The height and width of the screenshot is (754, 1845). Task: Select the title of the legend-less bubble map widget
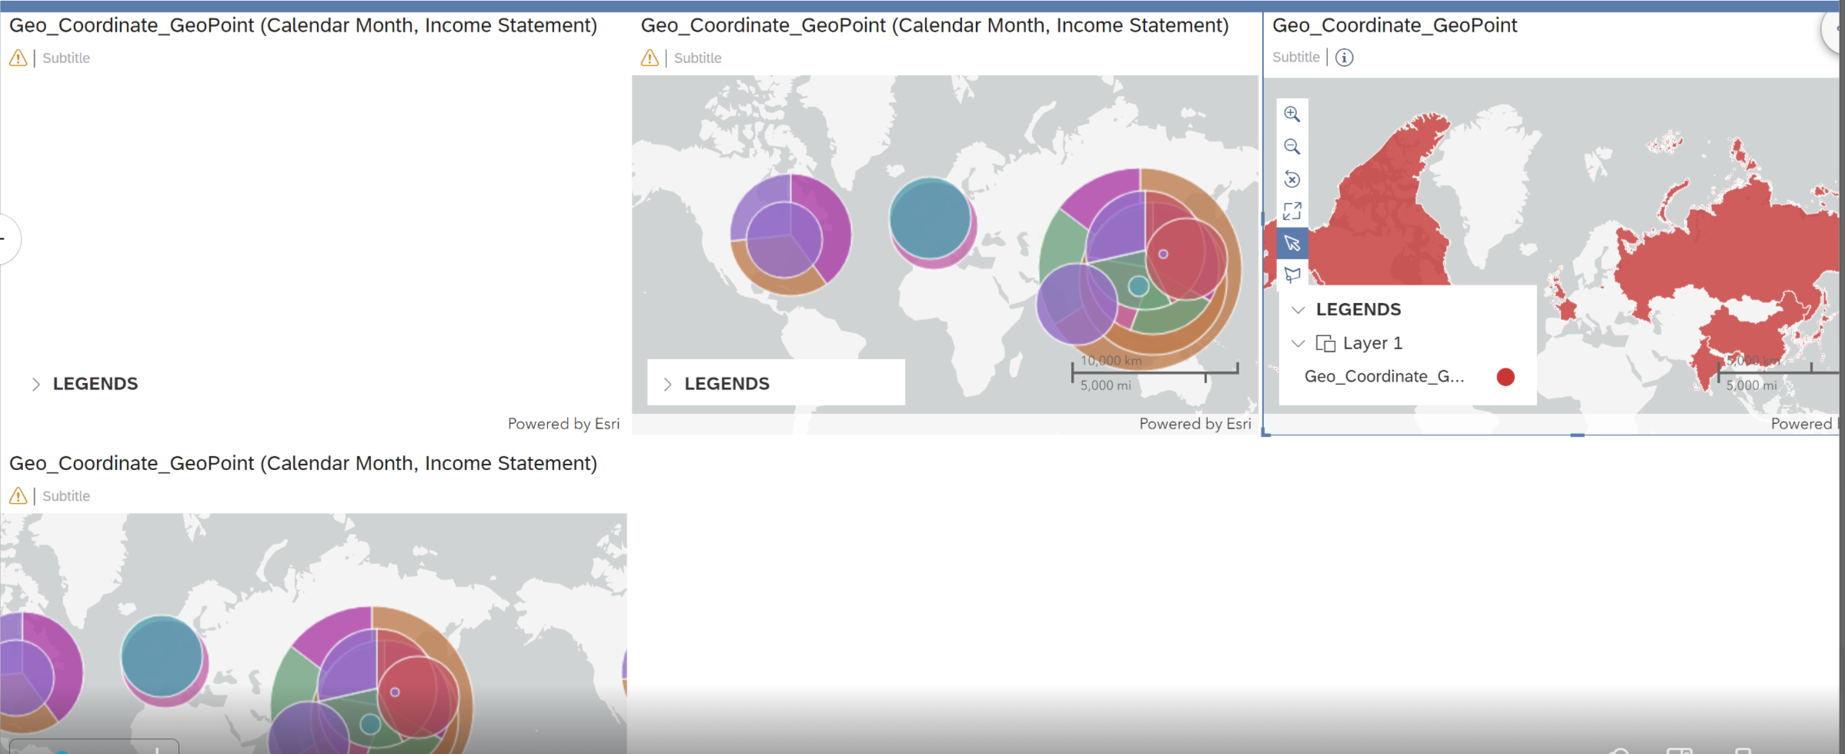coord(303,463)
